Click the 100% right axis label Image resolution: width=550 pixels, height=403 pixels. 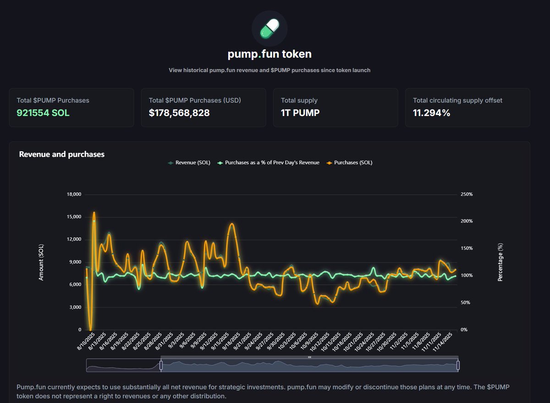[x=467, y=276]
